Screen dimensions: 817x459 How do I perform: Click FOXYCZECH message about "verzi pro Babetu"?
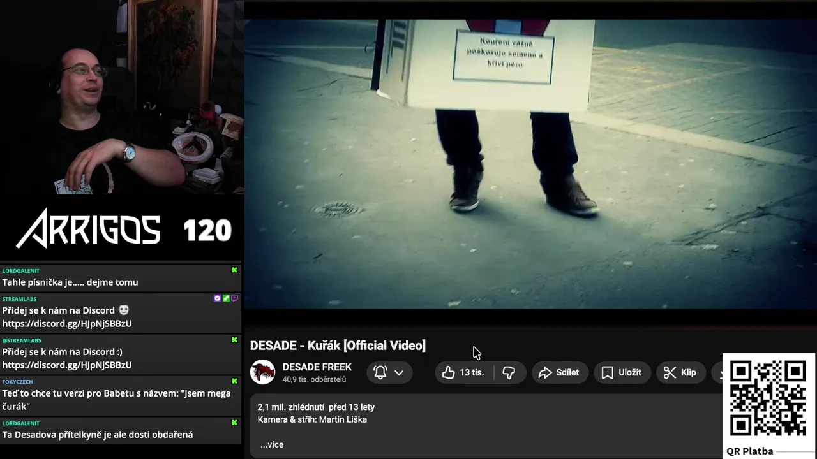116,400
